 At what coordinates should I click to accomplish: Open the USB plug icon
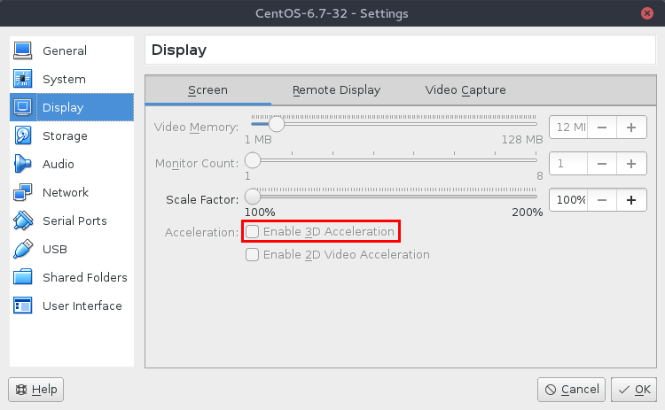click(x=22, y=249)
